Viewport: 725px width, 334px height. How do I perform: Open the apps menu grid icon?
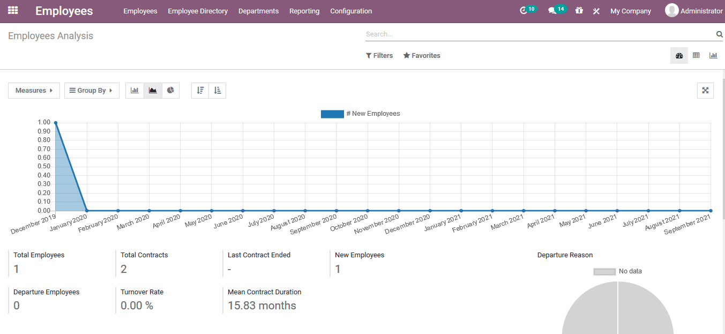coord(12,10)
